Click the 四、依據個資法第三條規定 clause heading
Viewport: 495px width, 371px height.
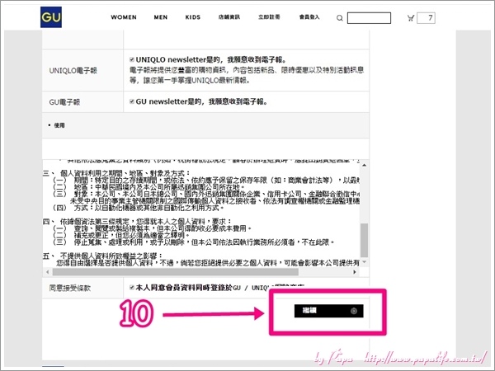(137, 222)
